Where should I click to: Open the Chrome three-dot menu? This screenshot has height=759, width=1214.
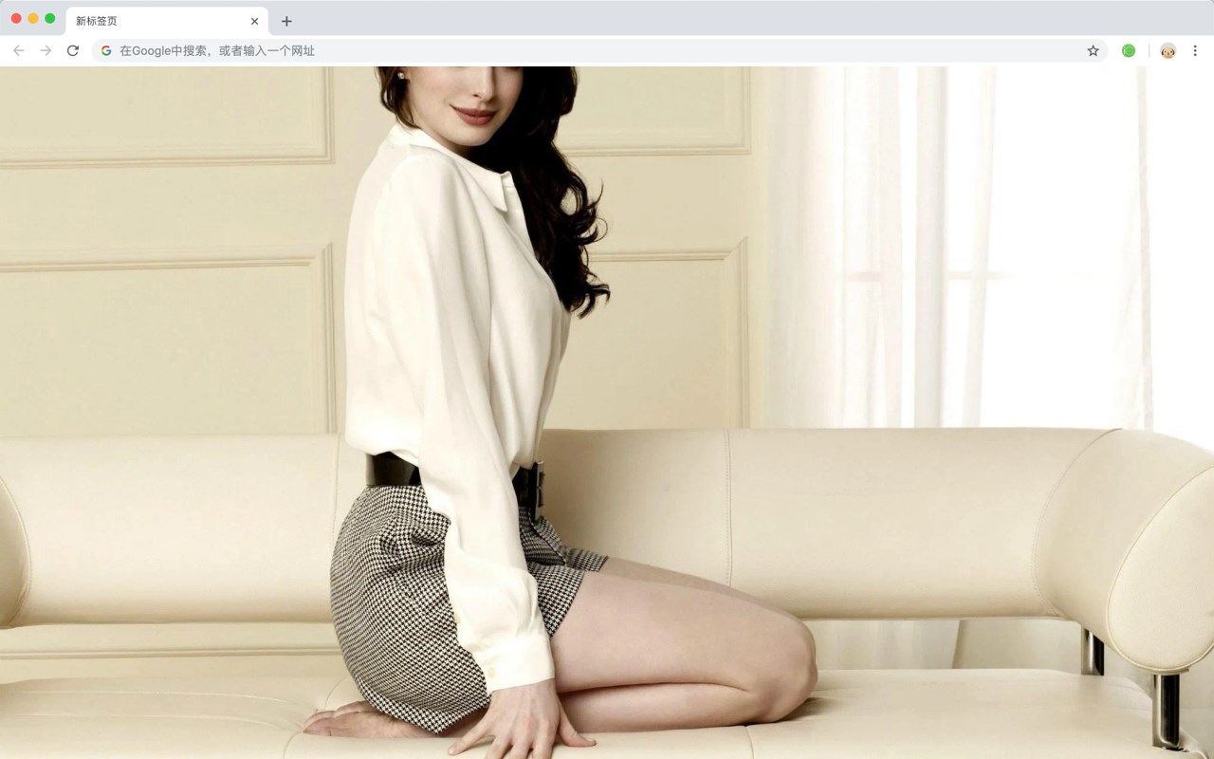point(1195,50)
